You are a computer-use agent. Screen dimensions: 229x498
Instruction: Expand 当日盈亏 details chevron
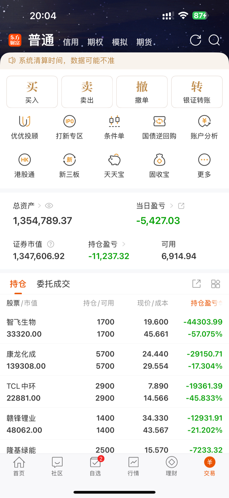point(171,206)
